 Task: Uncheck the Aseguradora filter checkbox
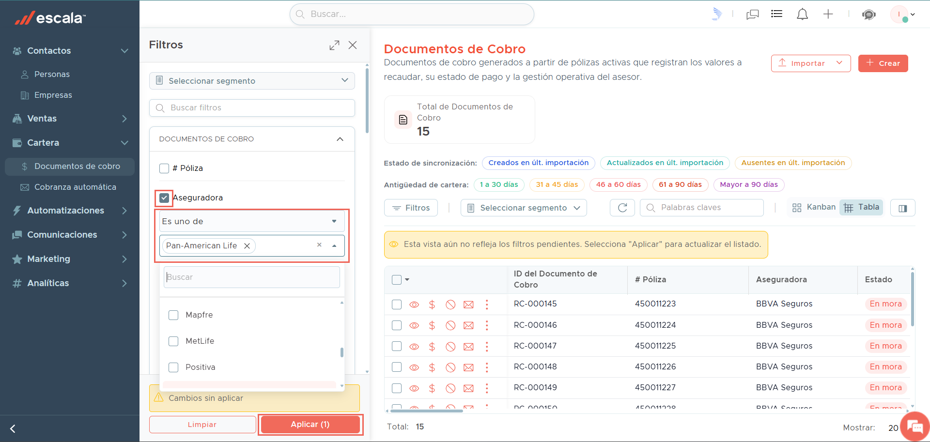pyautogui.click(x=164, y=198)
